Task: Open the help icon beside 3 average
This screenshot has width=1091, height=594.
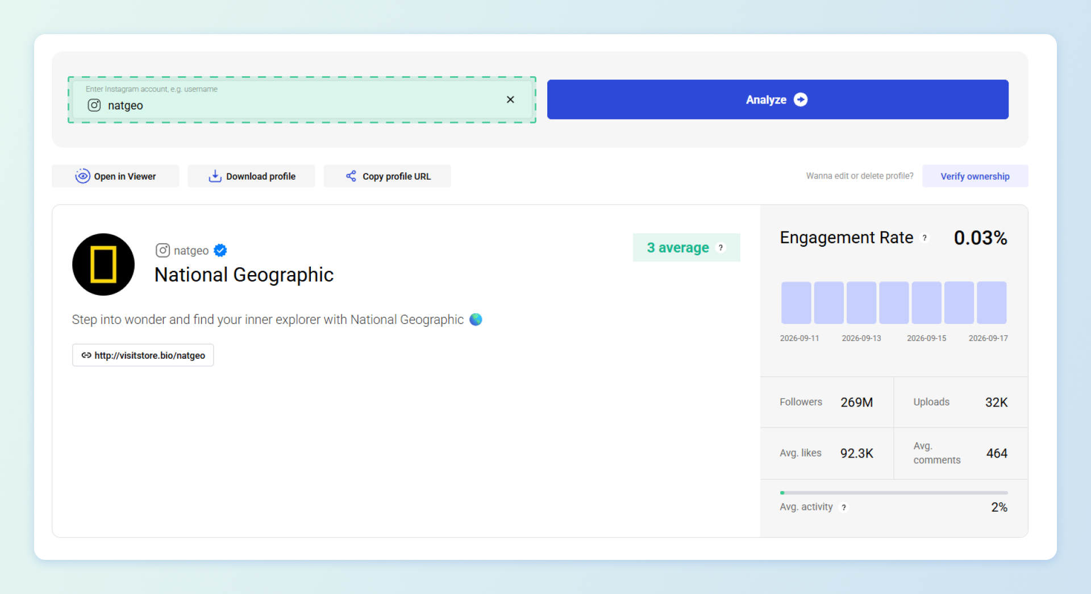Action: 721,248
